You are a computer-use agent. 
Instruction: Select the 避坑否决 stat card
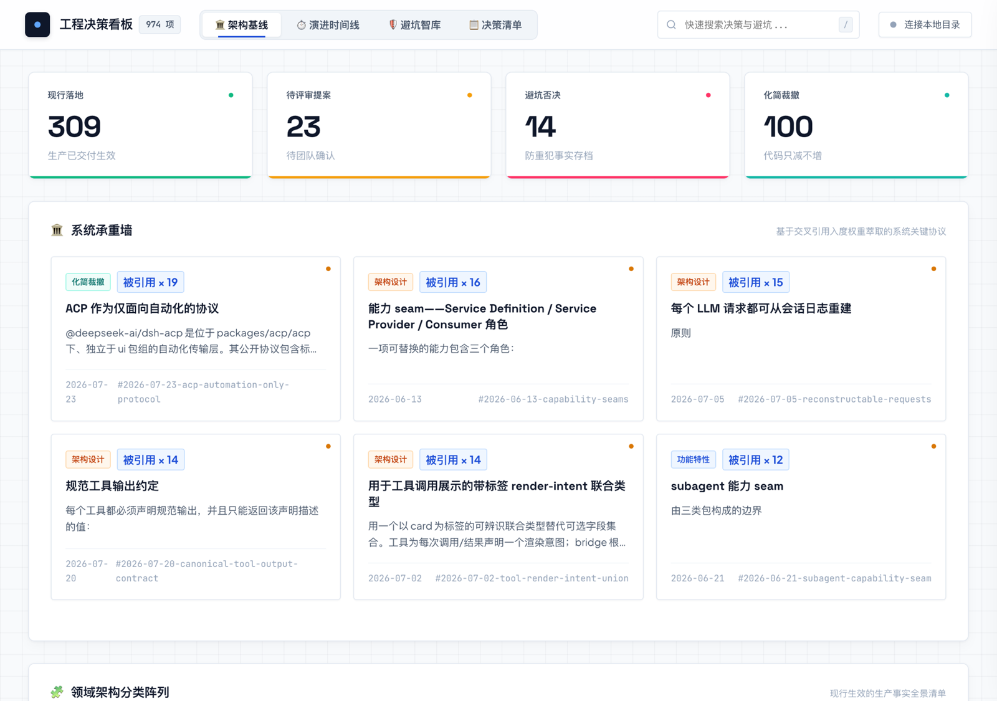[618, 125]
